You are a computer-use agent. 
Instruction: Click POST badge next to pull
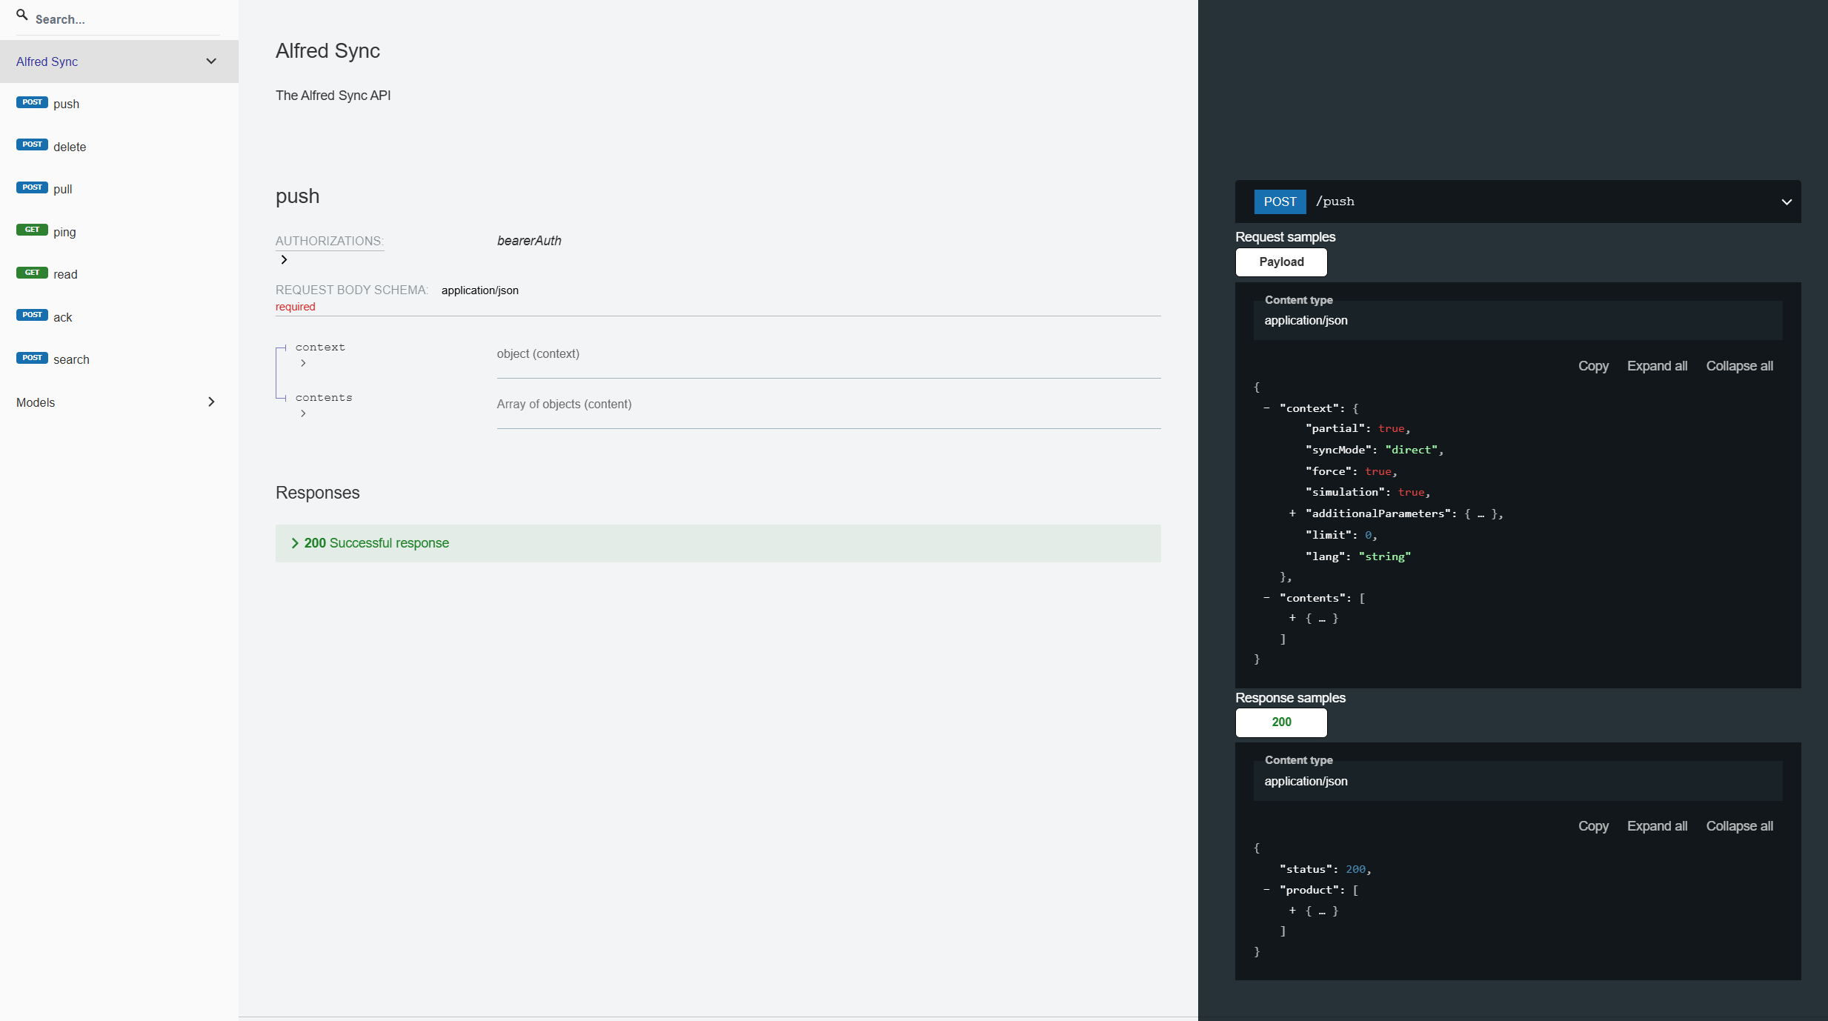[32, 187]
